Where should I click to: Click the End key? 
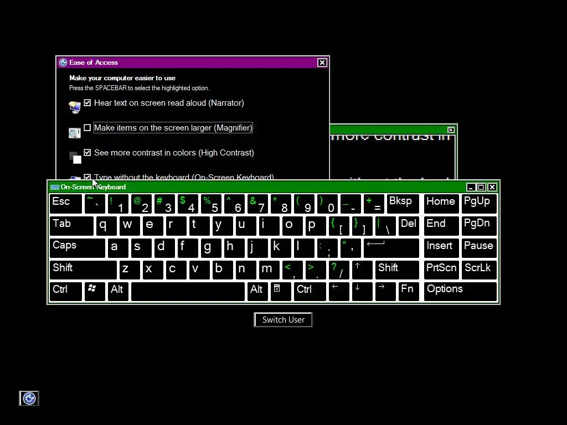coord(441,226)
